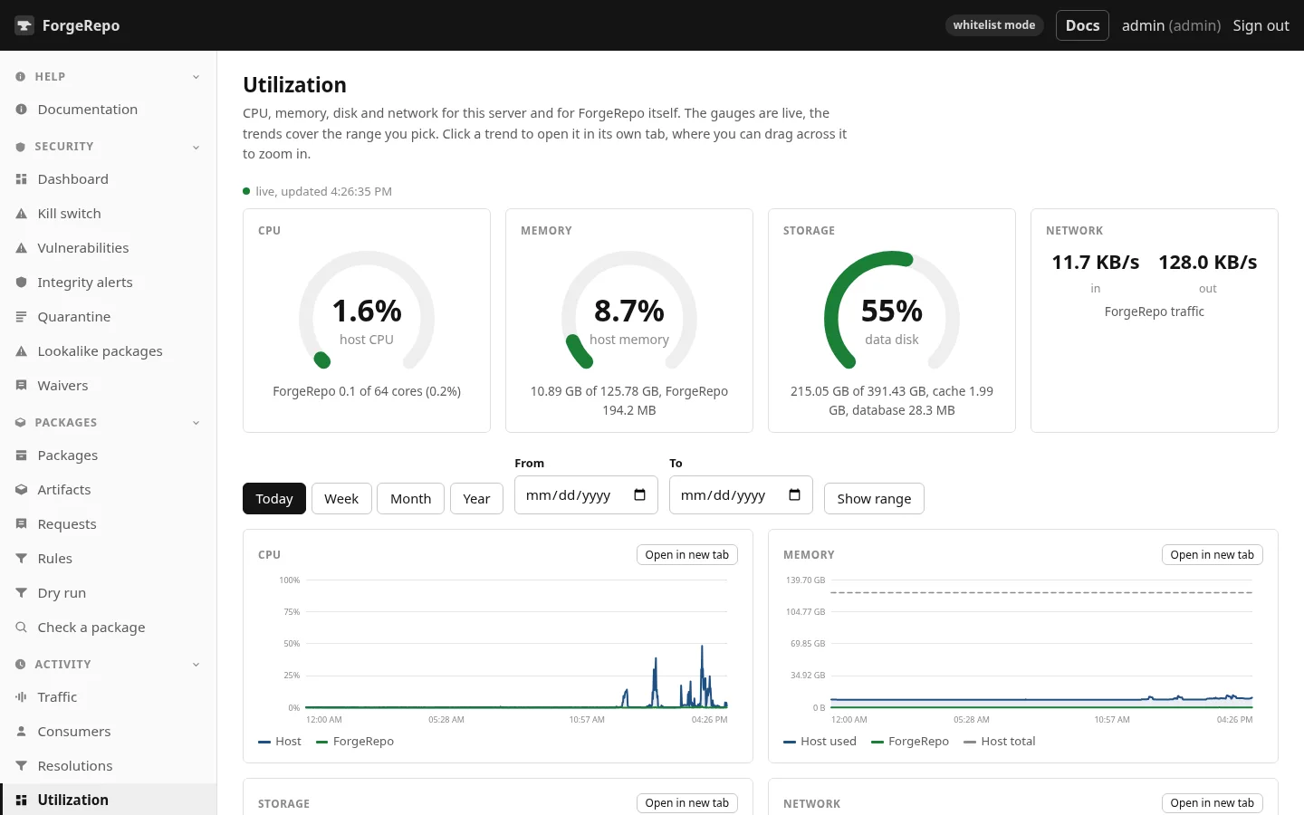The width and height of the screenshot is (1304, 815).
Task: Click the Packages box icon
Action: (21, 455)
